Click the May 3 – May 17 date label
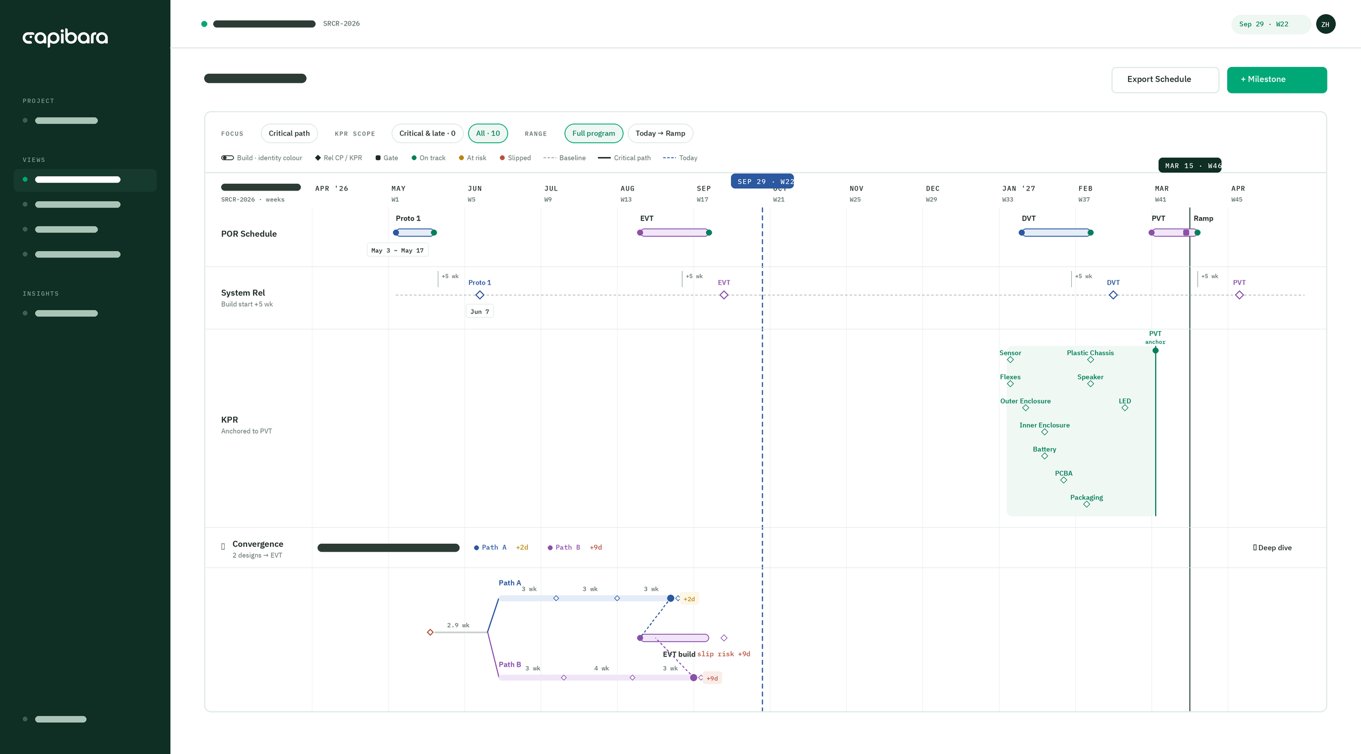This screenshot has height=754, width=1361. [398, 251]
